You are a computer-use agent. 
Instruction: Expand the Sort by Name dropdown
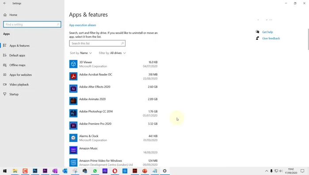tap(81, 53)
